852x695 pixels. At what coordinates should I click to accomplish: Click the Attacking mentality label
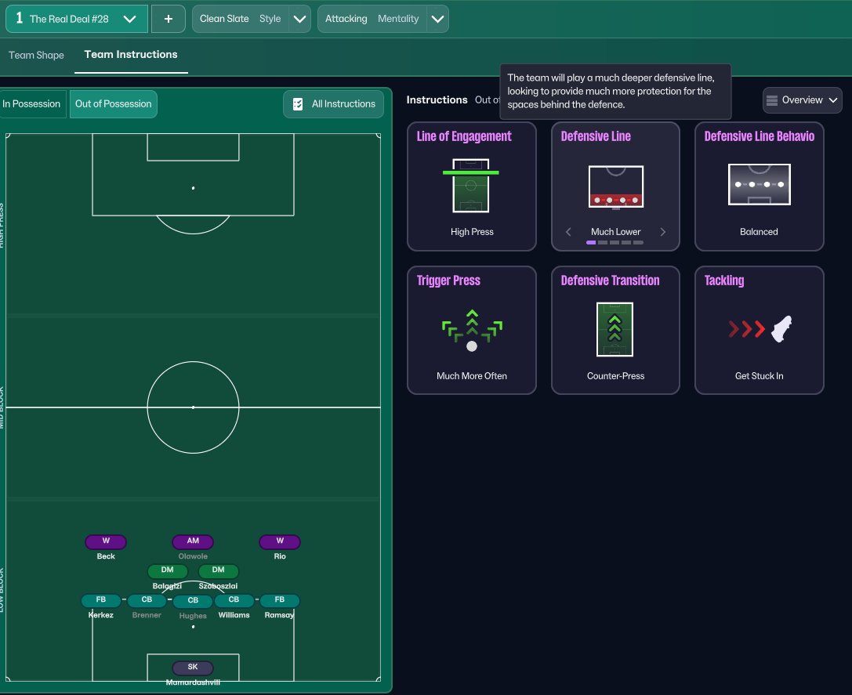pyautogui.click(x=346, y=19)
